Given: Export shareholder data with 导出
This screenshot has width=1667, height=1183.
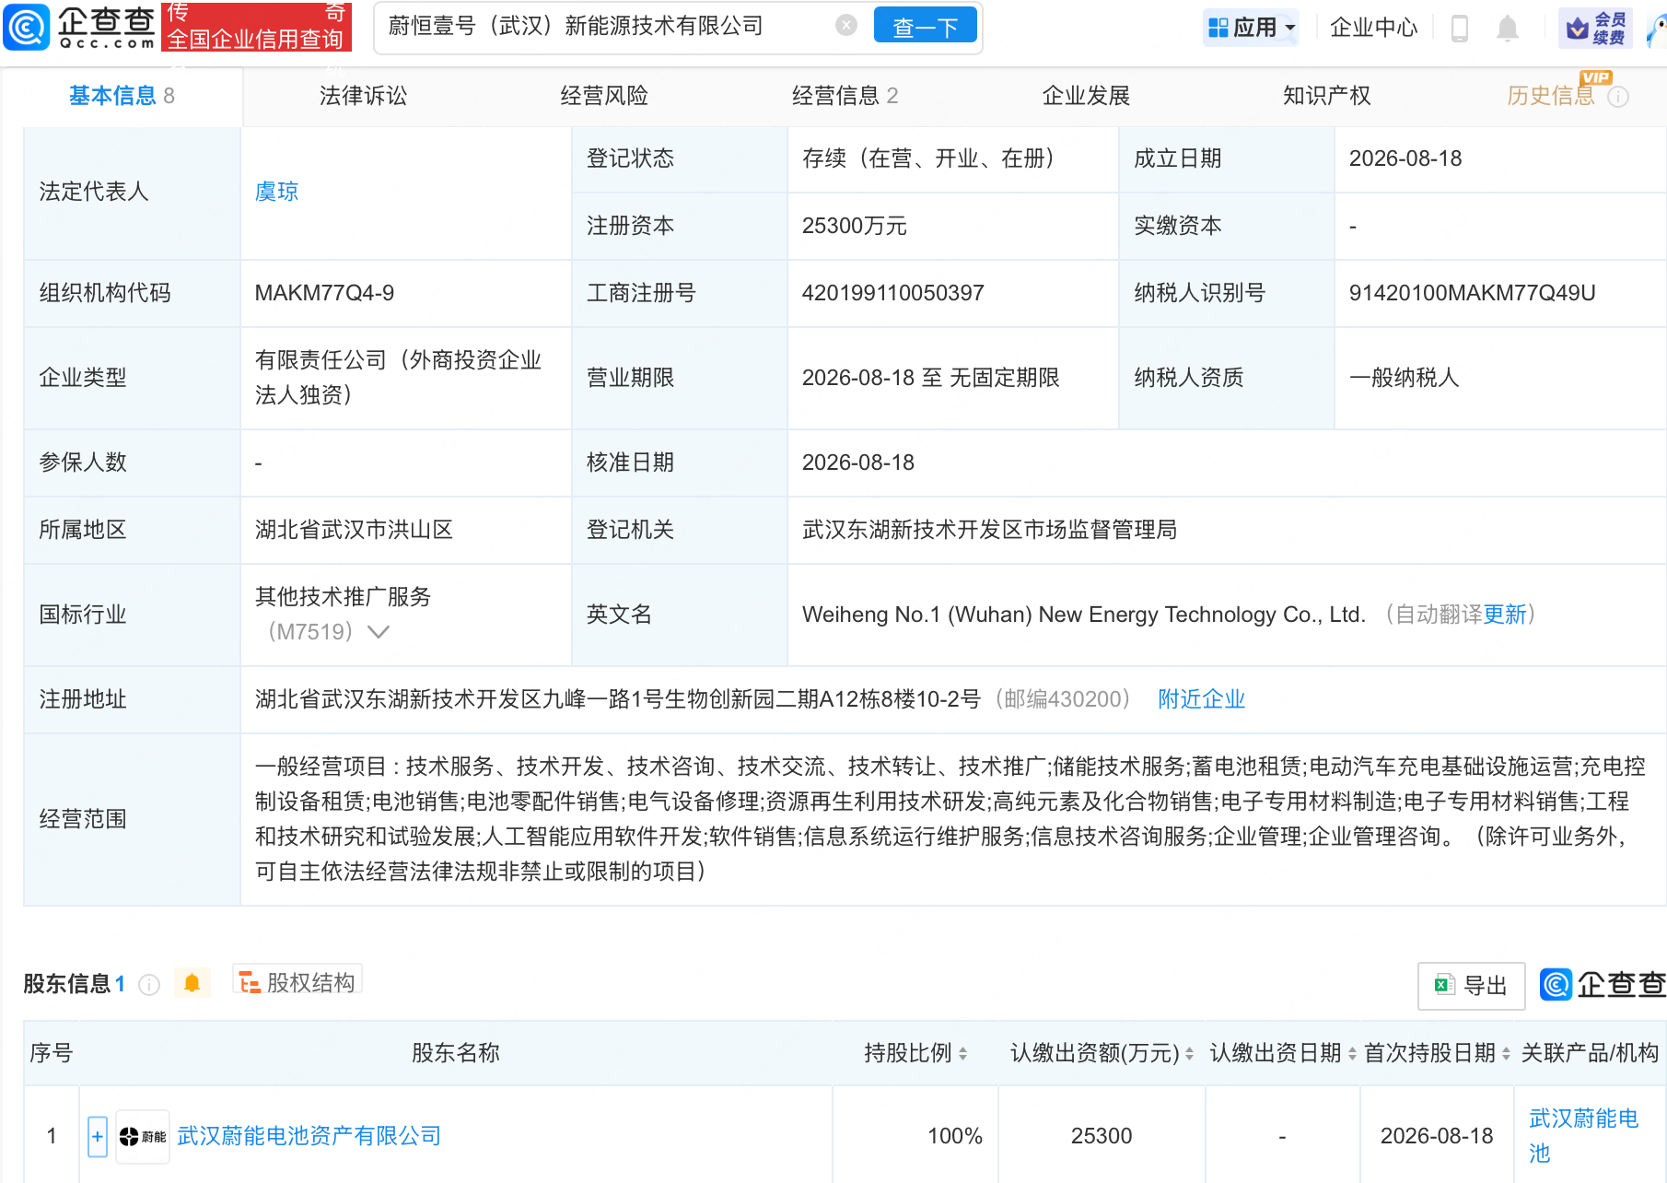Looking at the screenshot, I should [1471, 986].
